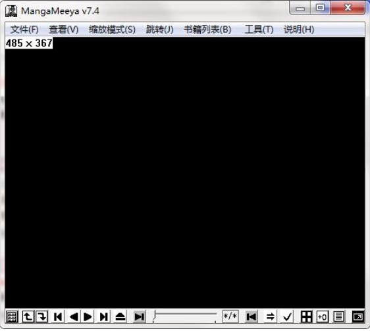Click the up-turn arrow toolbar icon
370x333 pixels.
pyautogui.click(x=28, y=317)
